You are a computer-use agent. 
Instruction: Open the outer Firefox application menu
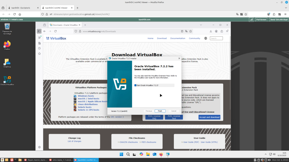[x=285, y=14]
